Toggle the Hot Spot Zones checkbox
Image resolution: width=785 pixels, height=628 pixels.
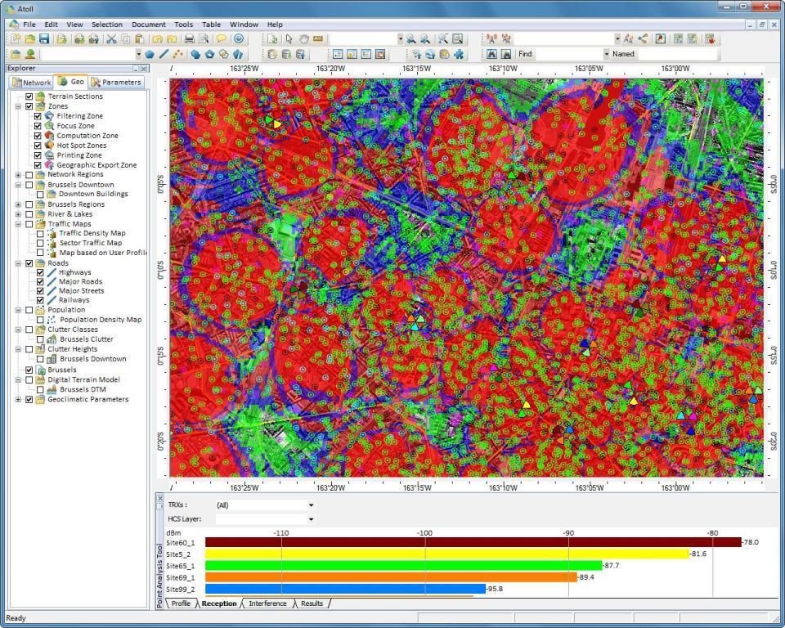pos(38,146)
